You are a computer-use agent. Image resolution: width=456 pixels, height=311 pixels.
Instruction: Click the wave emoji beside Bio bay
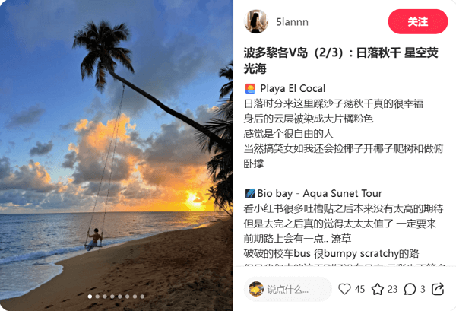tap(250, 193)
